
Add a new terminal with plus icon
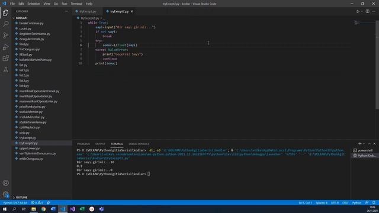click(359, 144)
